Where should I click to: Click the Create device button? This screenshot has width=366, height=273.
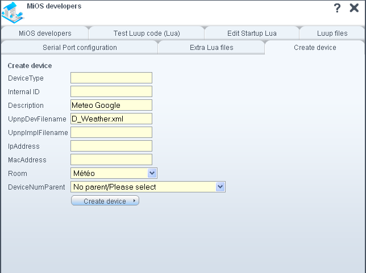click(105, 201)
